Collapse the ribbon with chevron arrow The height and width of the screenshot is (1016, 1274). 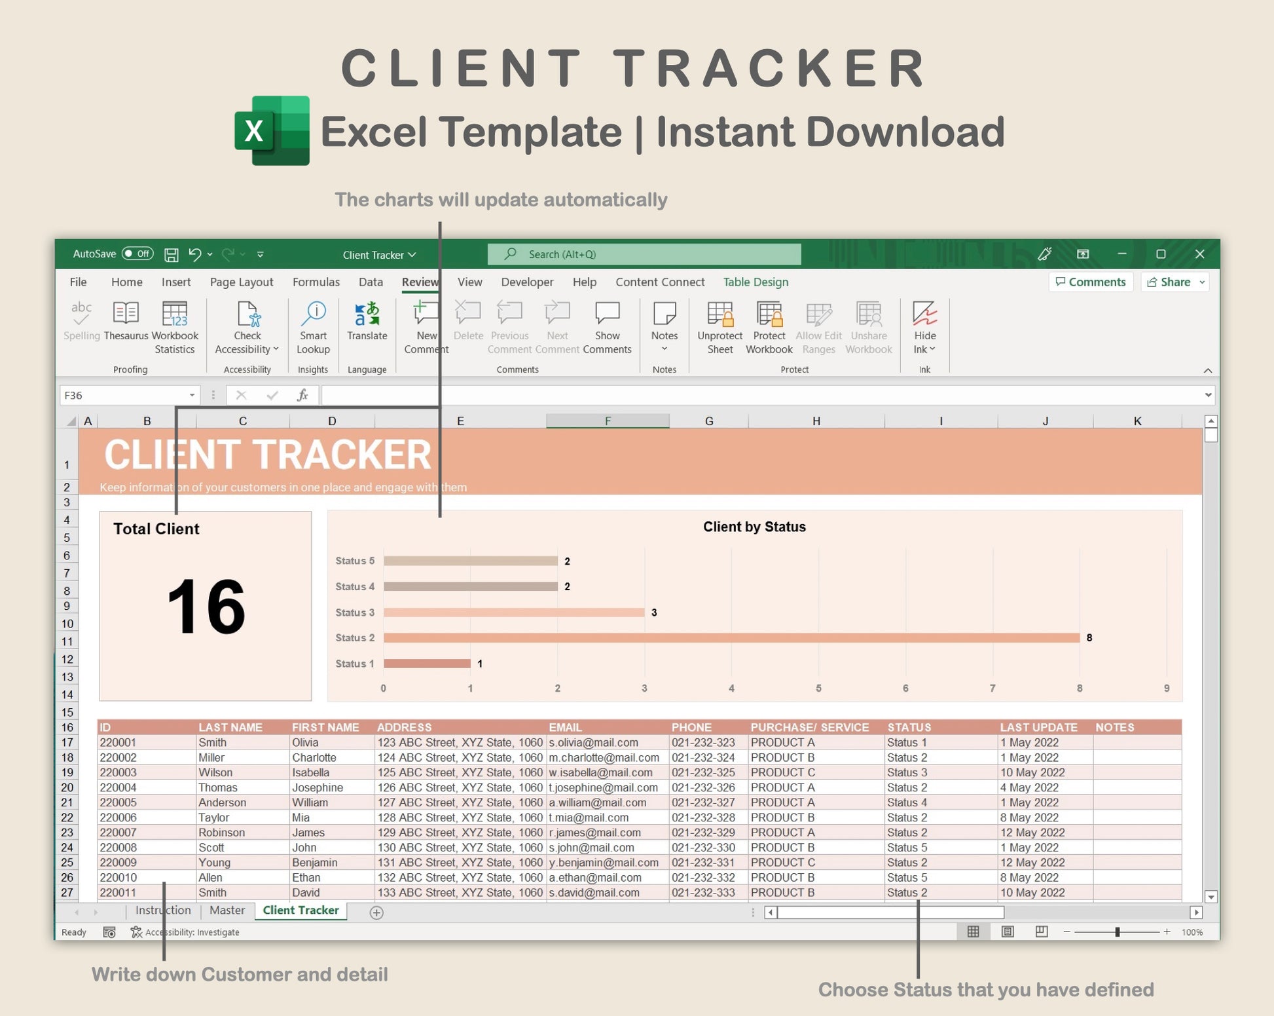point(1207,371)
